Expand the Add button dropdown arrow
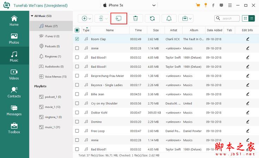This screenshot has width=259, height=158. tap(90, 18)
